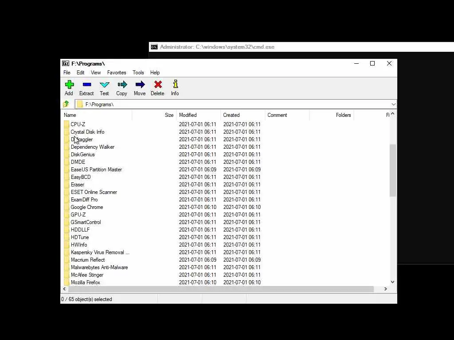Open the Tools menu

(x=138, y=73)
